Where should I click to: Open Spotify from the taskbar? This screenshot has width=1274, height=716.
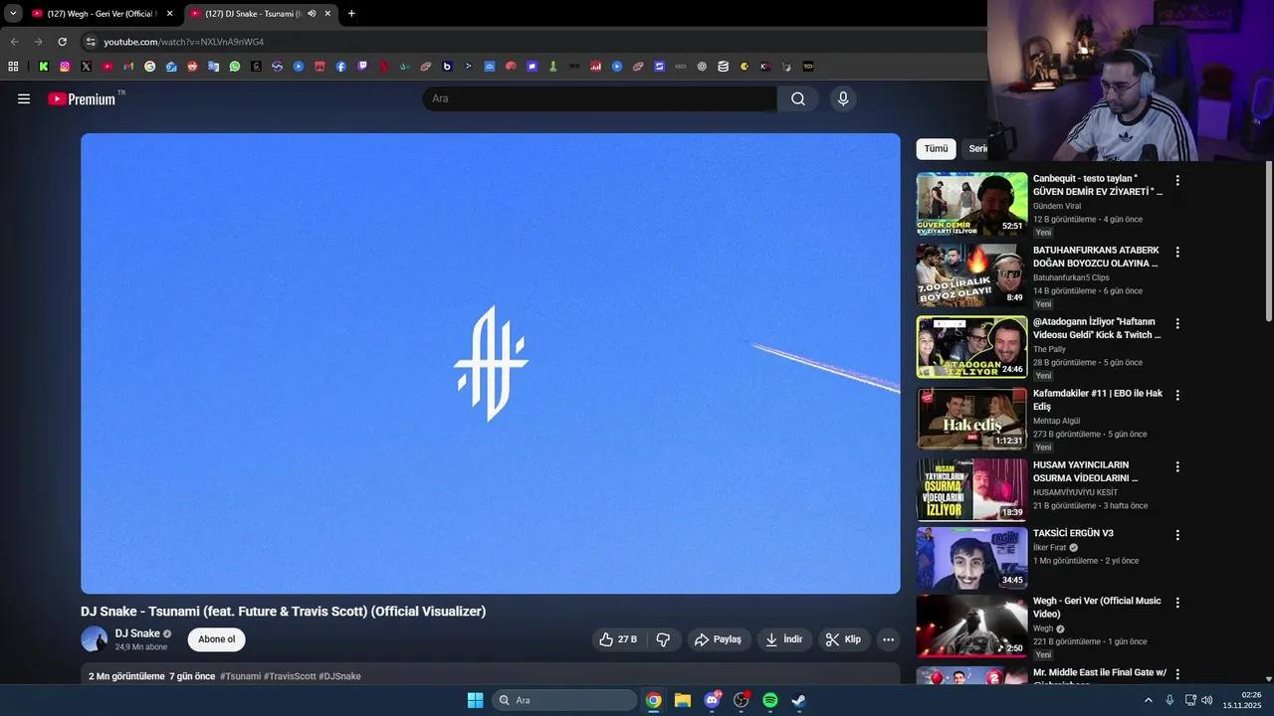769,700
